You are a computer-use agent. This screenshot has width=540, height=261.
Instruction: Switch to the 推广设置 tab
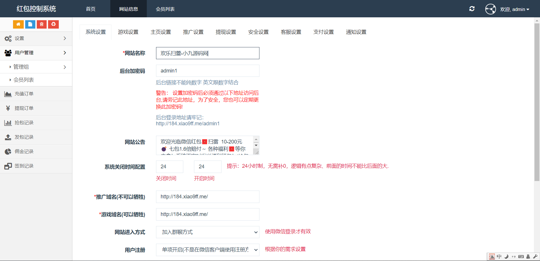(x=193, y=32)
